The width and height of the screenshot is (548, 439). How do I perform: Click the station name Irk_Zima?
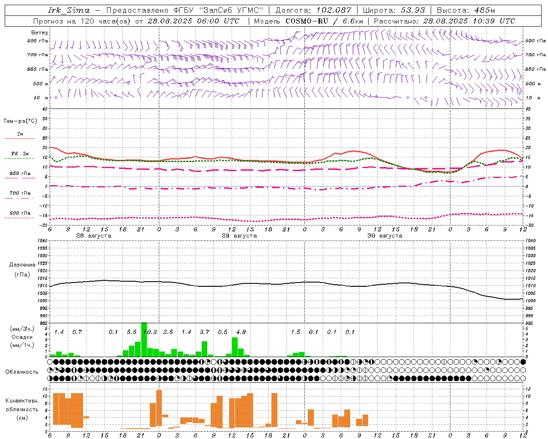[x=69, y=10]
